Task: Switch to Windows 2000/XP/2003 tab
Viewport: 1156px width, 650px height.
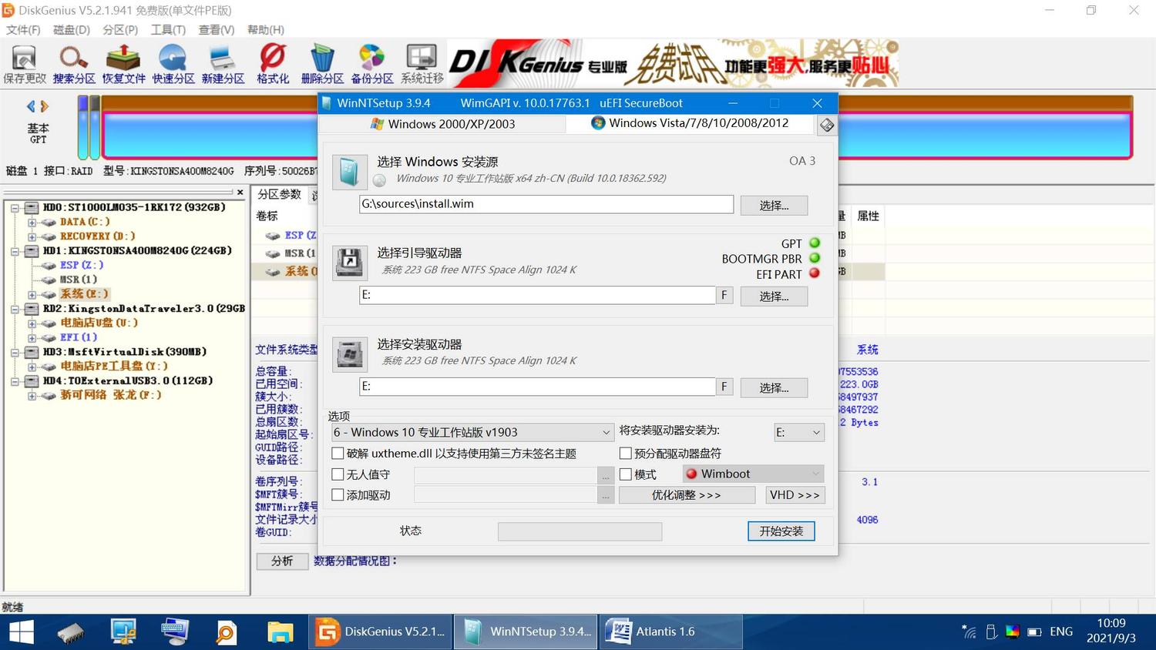Action: click(442, 124)
